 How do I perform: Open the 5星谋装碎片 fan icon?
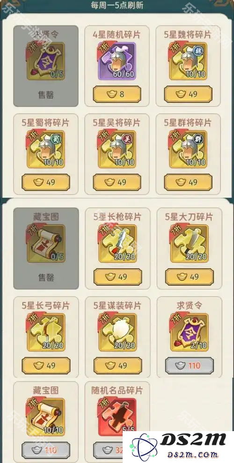click(x=117, y=332)
